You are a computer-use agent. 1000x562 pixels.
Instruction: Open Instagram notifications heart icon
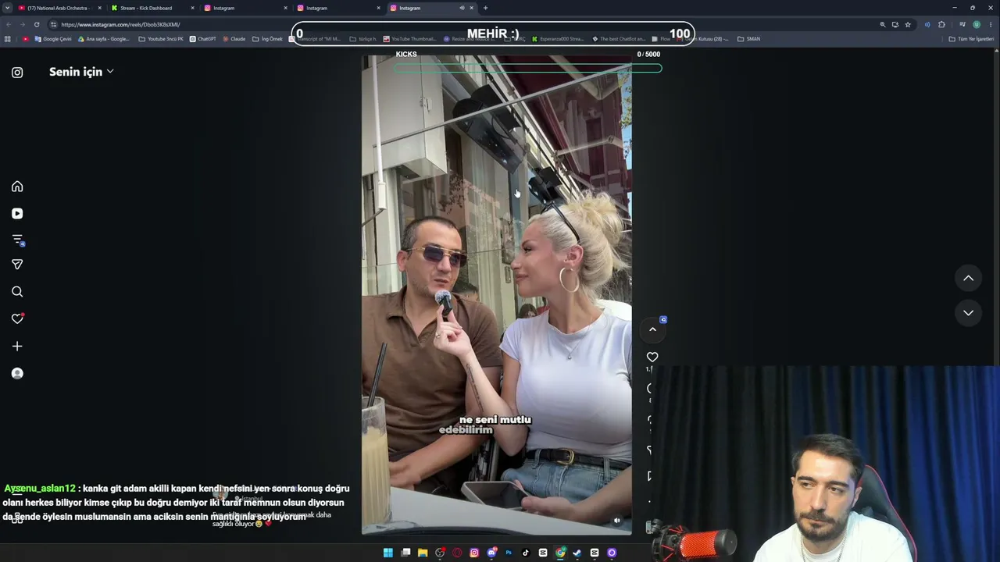click(x=17, y=318)
